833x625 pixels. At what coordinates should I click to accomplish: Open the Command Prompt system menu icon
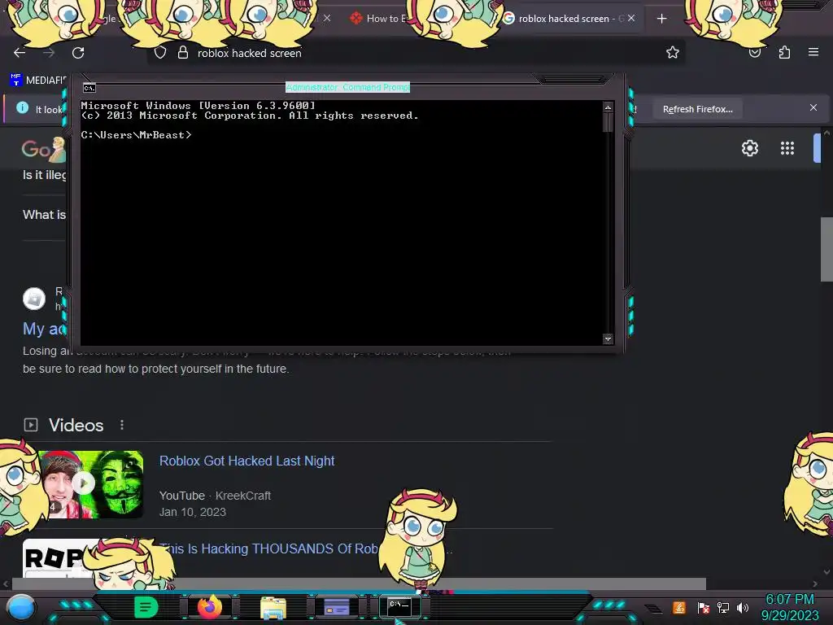pos(89,88)
